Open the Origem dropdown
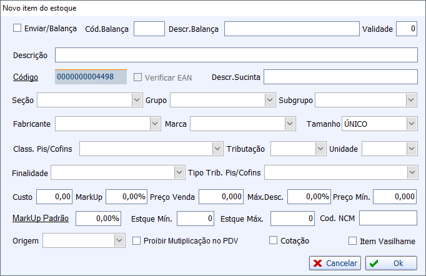This screenshot has width=426, height=276. point(119,240)
